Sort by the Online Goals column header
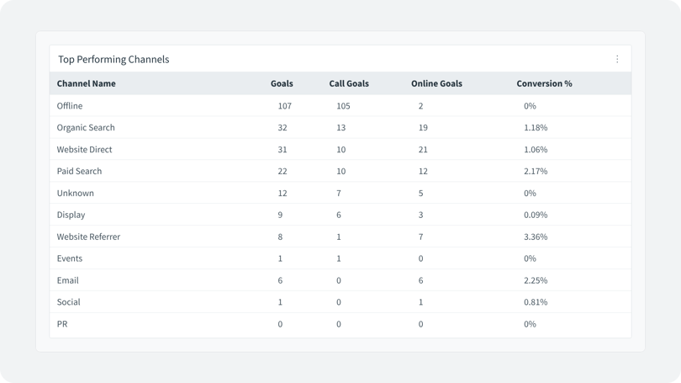Viewport: 681px width, 383px height. 436,83
